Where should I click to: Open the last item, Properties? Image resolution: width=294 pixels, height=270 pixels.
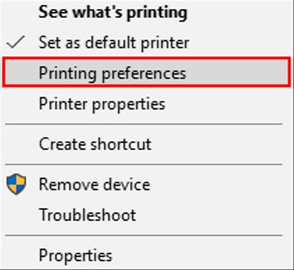(x=75, y=256)
